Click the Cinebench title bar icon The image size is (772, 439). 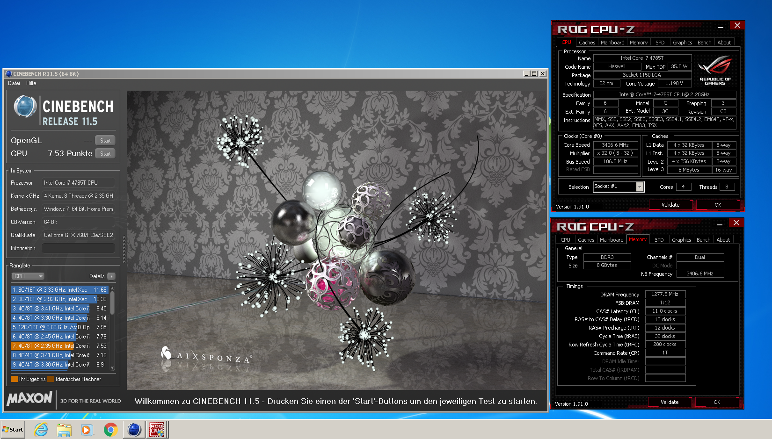[8, 73]
